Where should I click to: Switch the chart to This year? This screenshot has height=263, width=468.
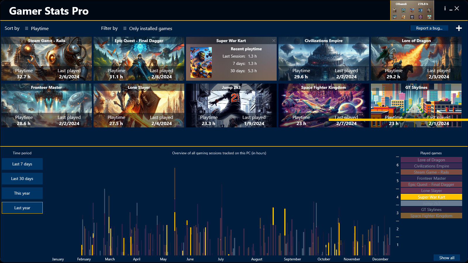[x=22, y=193]
